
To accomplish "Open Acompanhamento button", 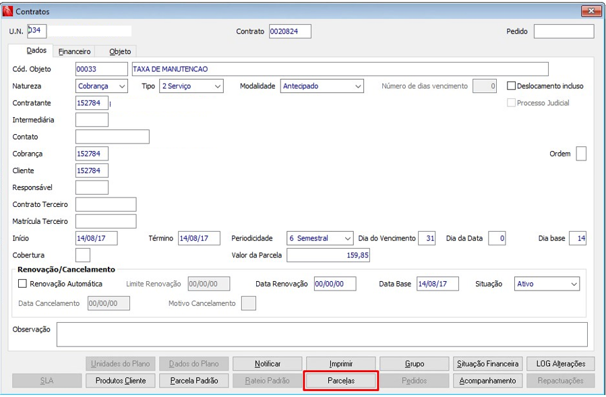I will 488,381.
